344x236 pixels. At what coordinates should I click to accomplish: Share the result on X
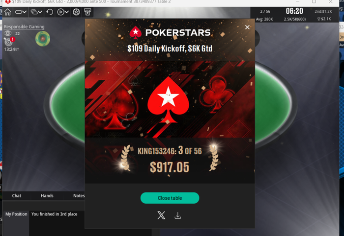pyautogui.click(x=161, y=215)
